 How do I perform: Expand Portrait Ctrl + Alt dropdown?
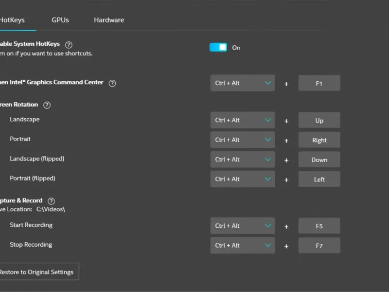pyautogui.click(x=242, y=140)
